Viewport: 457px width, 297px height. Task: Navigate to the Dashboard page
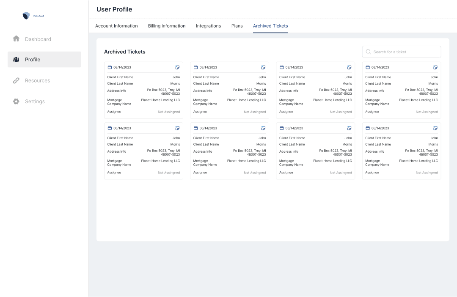[x=38, y=38]
